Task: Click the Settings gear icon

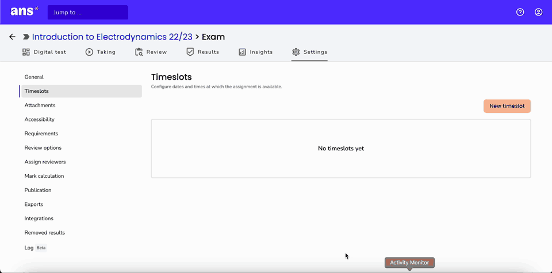Action: 296,52
